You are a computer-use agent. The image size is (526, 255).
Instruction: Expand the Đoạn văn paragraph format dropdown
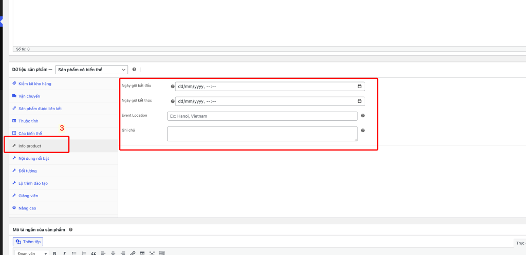(x=31, y=253)
